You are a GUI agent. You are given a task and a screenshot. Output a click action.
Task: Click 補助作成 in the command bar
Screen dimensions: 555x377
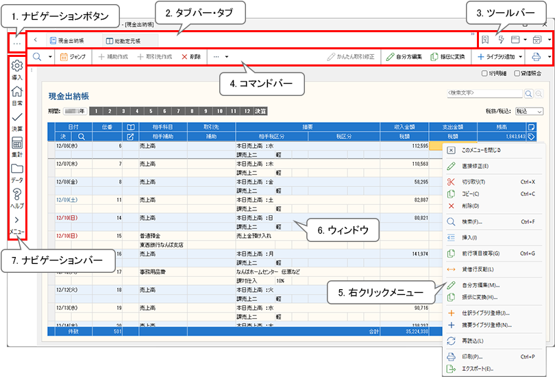113,57
